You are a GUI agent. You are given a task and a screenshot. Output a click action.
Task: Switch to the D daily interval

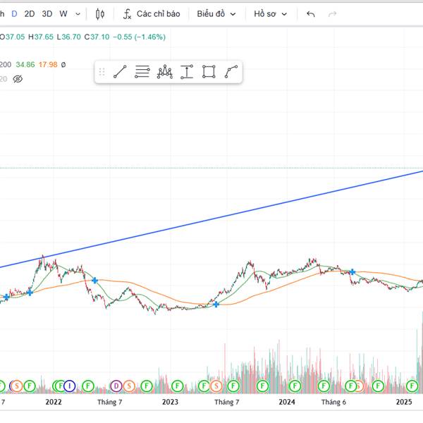tap(14, 14)
